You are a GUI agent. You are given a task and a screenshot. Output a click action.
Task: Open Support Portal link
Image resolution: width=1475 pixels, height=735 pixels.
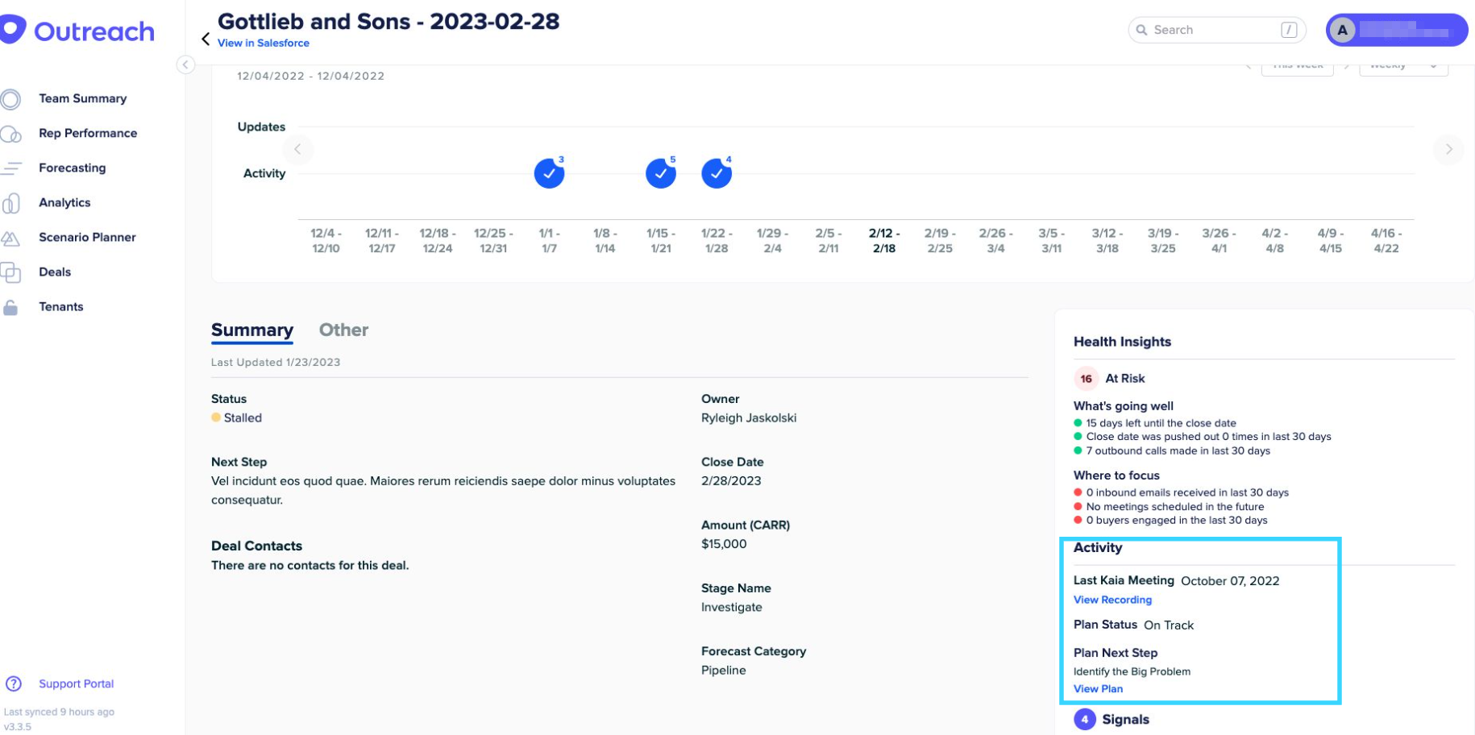coord(76,683)
